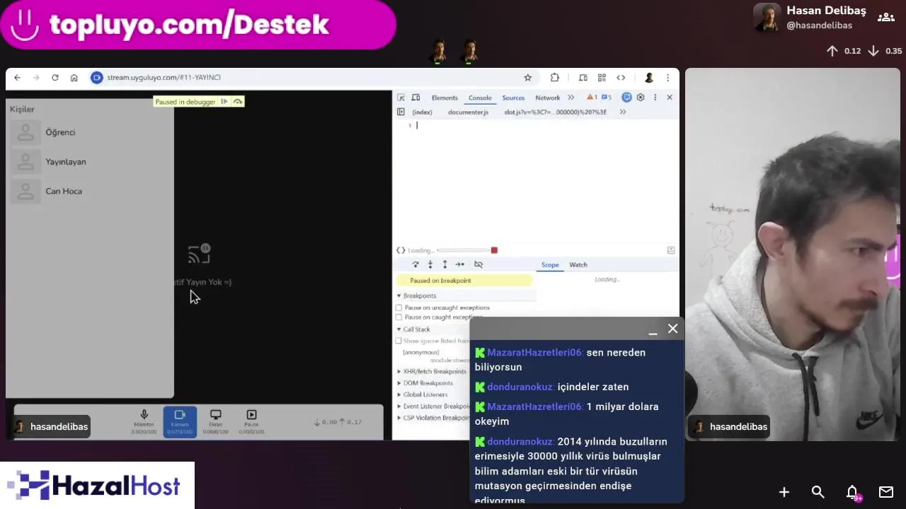Image resolution: width=906 pixels, height=509 pixels.
Task: Open the messages envelope icon
Action: 886,492
